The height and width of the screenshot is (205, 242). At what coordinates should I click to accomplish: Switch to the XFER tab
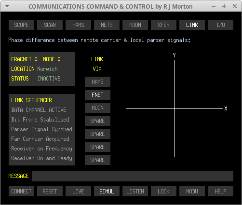pos(163,25)
